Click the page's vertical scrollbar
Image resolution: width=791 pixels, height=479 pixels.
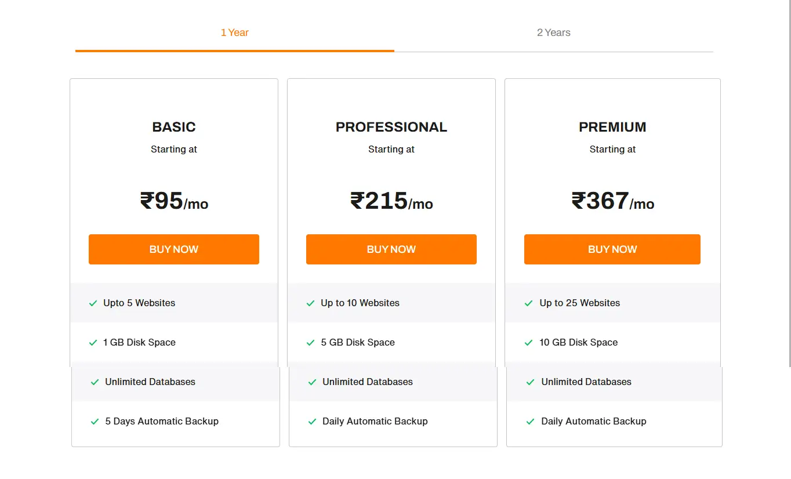pyautogui.click(x=789, y=174)
